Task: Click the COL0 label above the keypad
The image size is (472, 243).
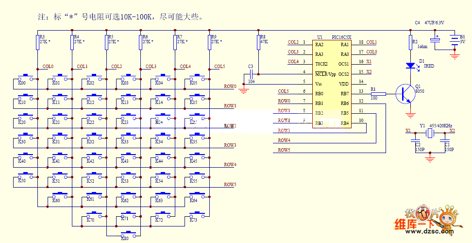Action: pyautogui.click(x=48, y=67)
